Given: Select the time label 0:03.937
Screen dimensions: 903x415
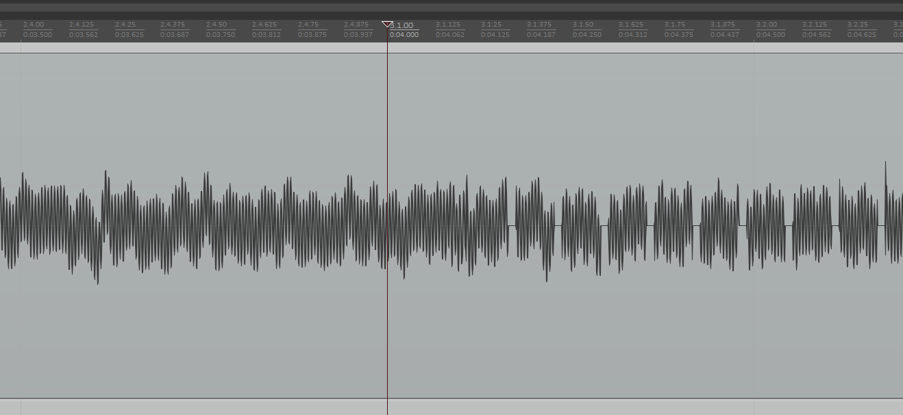Looking at the screenshot, I should click(x=358, y=34).
